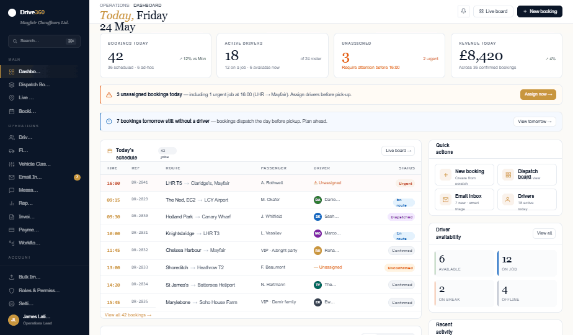Click driver avatar SK for Sash

point(318,217)
